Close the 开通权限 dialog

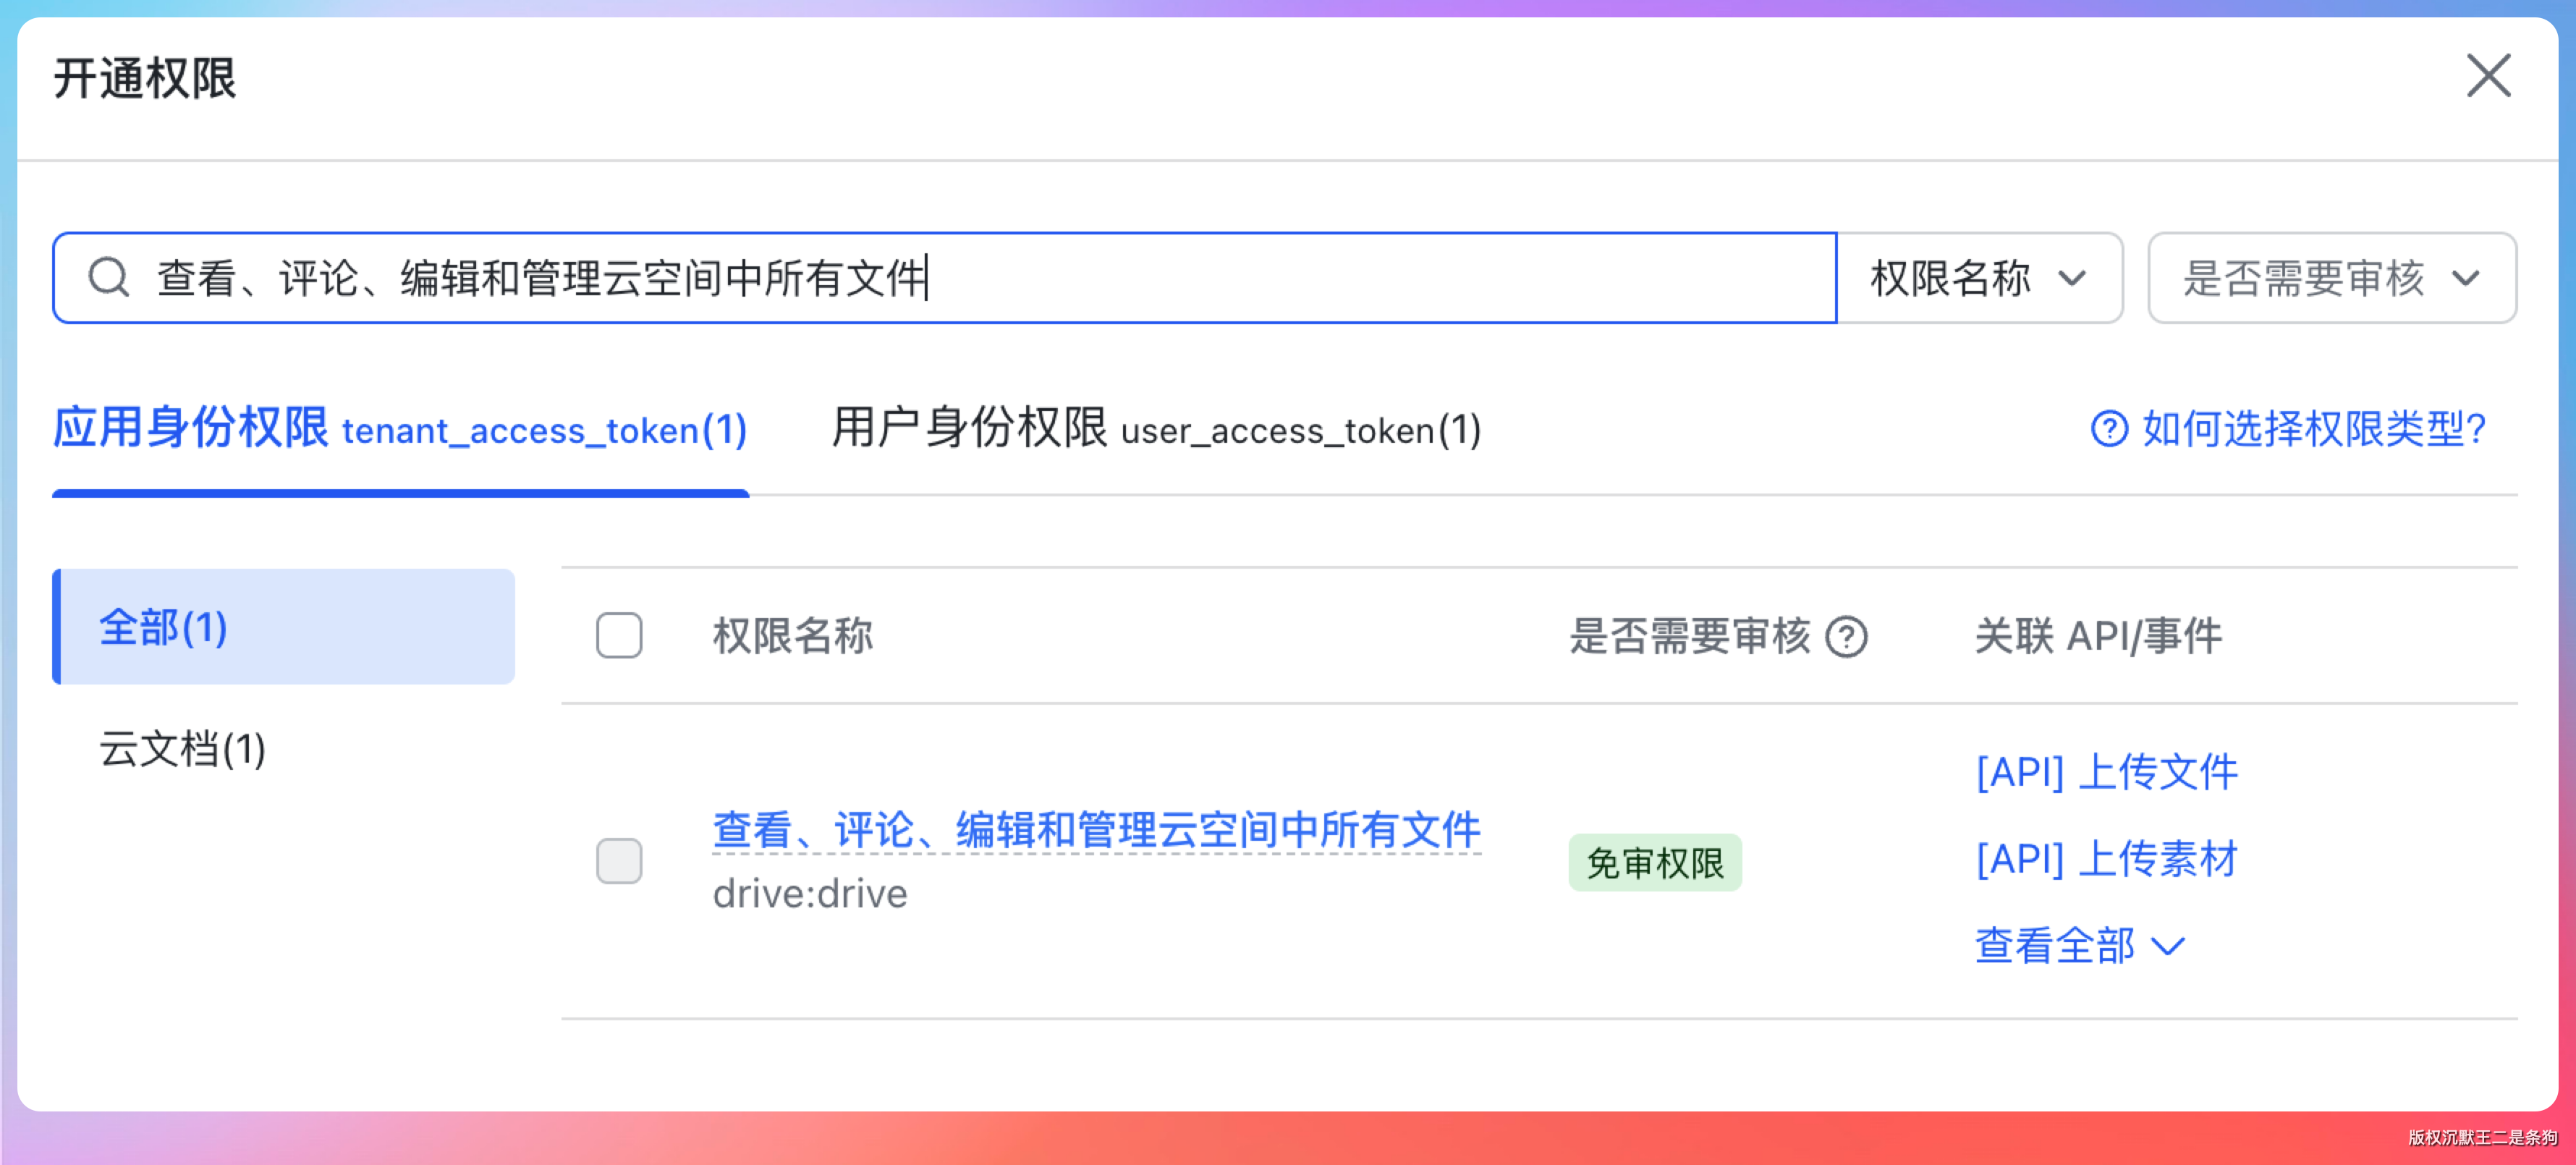pyautogui.click(x=2487, y=76)
